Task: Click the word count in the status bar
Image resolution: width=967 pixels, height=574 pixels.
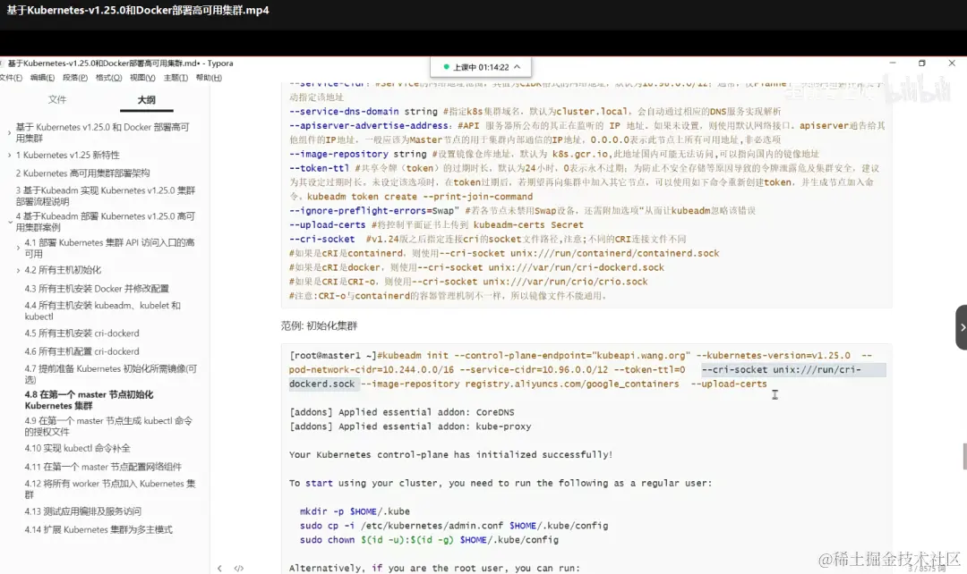Action: tap(927, 569)
